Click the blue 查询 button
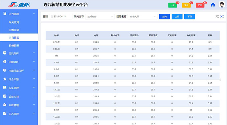The image size is (227, 125). (165, 17)
